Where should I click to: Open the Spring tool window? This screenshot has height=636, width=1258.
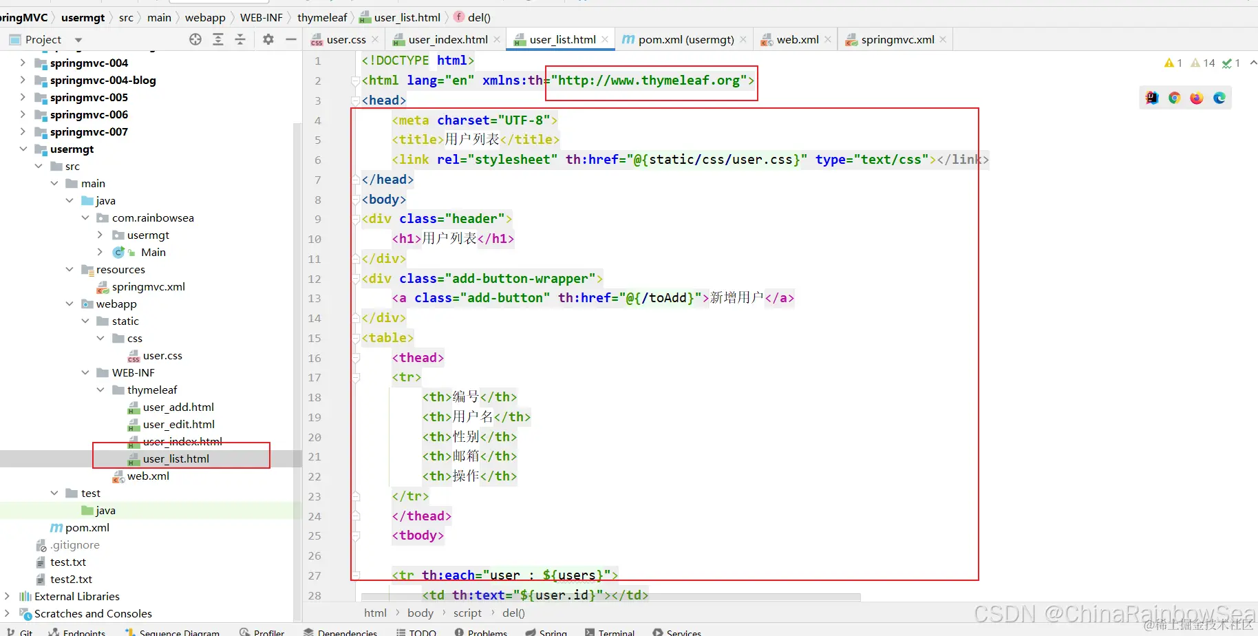[546, 633]
